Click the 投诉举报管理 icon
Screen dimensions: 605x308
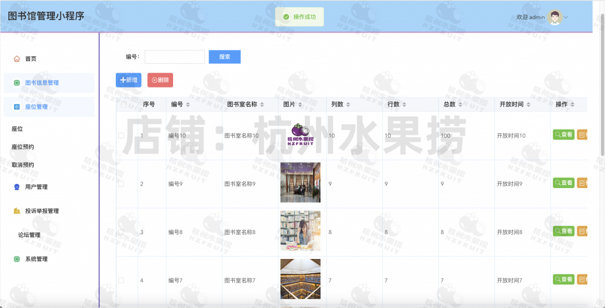point(17,210)
